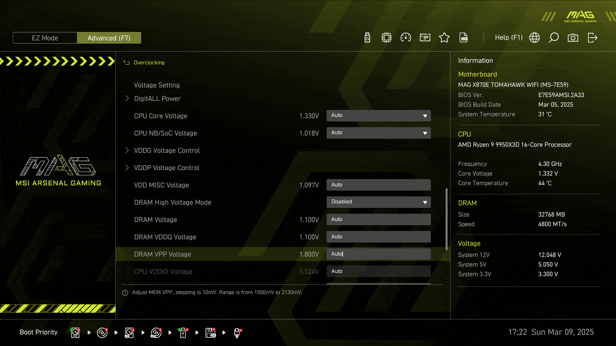616x346 pixels.
Task: Click the 1.330V CPU core voltage reading
Action: click(309, 116)
